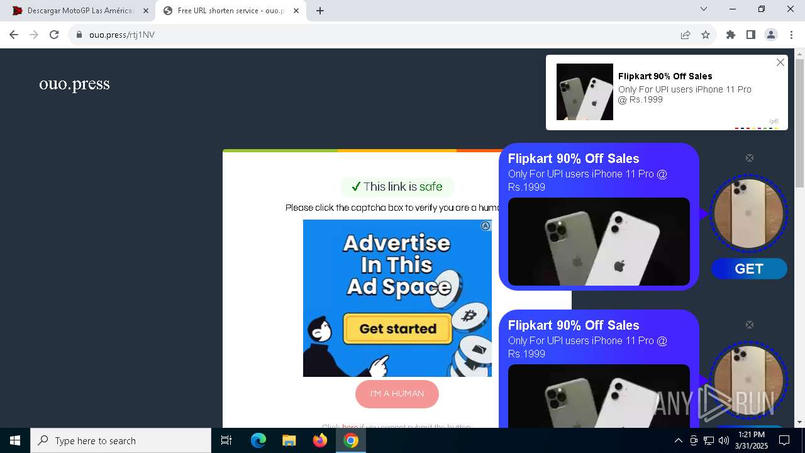Close the Free URL shorten service tab
The width and height of the screenshot is (805, 453).
coord(296,11)
